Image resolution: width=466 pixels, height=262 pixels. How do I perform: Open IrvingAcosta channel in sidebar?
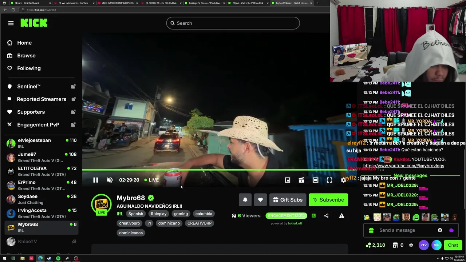click(x=42, y=213)
